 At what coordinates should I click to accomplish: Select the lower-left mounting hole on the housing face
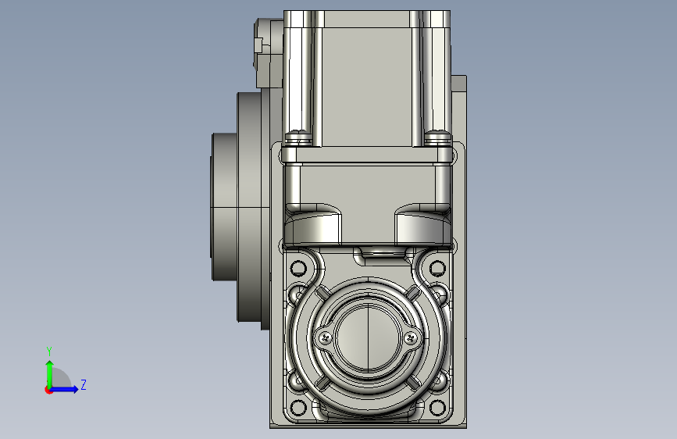click(x=298, y=408)
